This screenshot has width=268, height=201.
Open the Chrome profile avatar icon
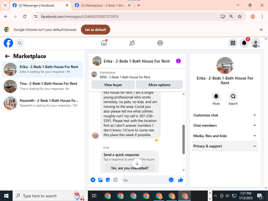(252, 17)
